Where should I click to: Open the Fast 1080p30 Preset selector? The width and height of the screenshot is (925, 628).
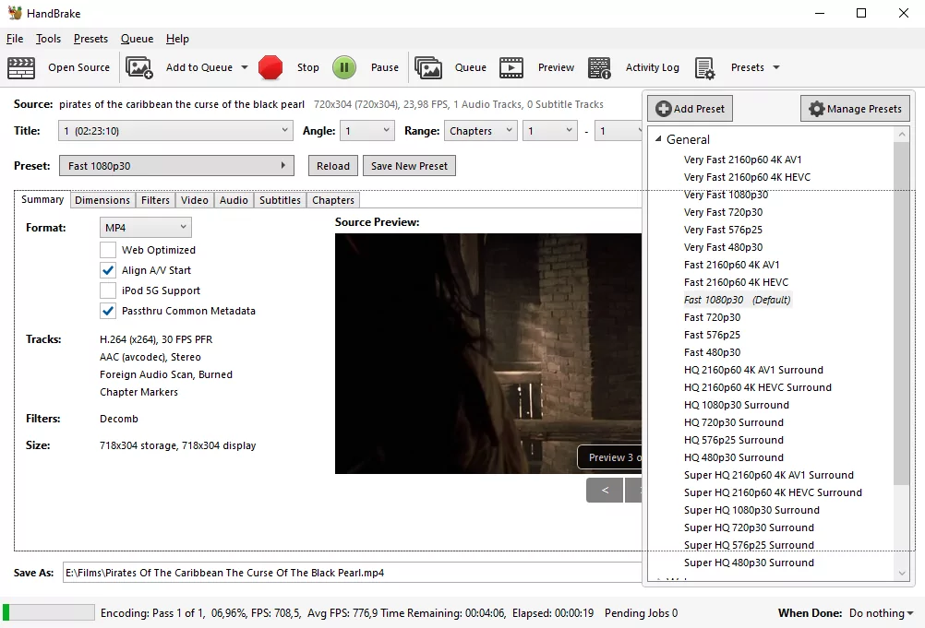pos(176,166)
